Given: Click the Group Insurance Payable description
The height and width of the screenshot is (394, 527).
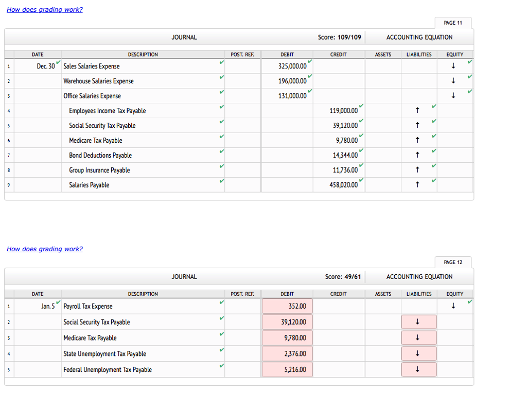Looking at the screenshot, I should pyautogui.click(x=99, y=170).
